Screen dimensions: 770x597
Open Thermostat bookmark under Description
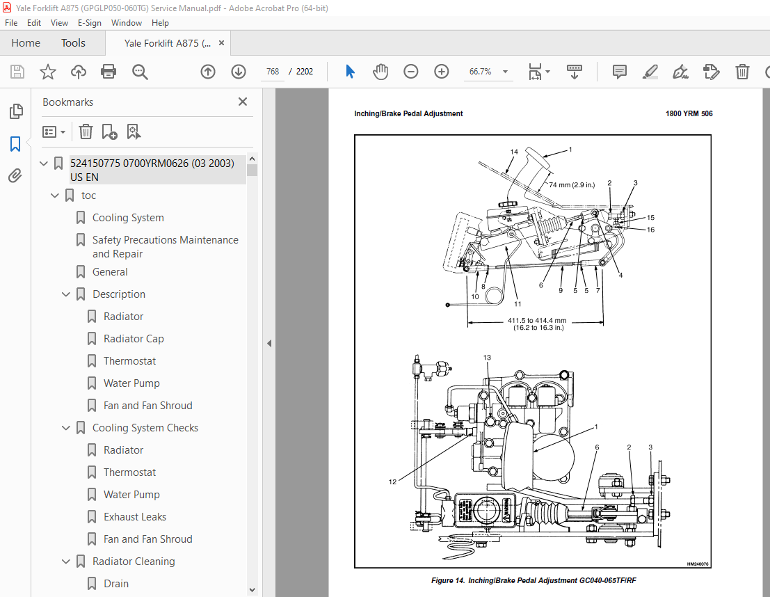[129, 361]
